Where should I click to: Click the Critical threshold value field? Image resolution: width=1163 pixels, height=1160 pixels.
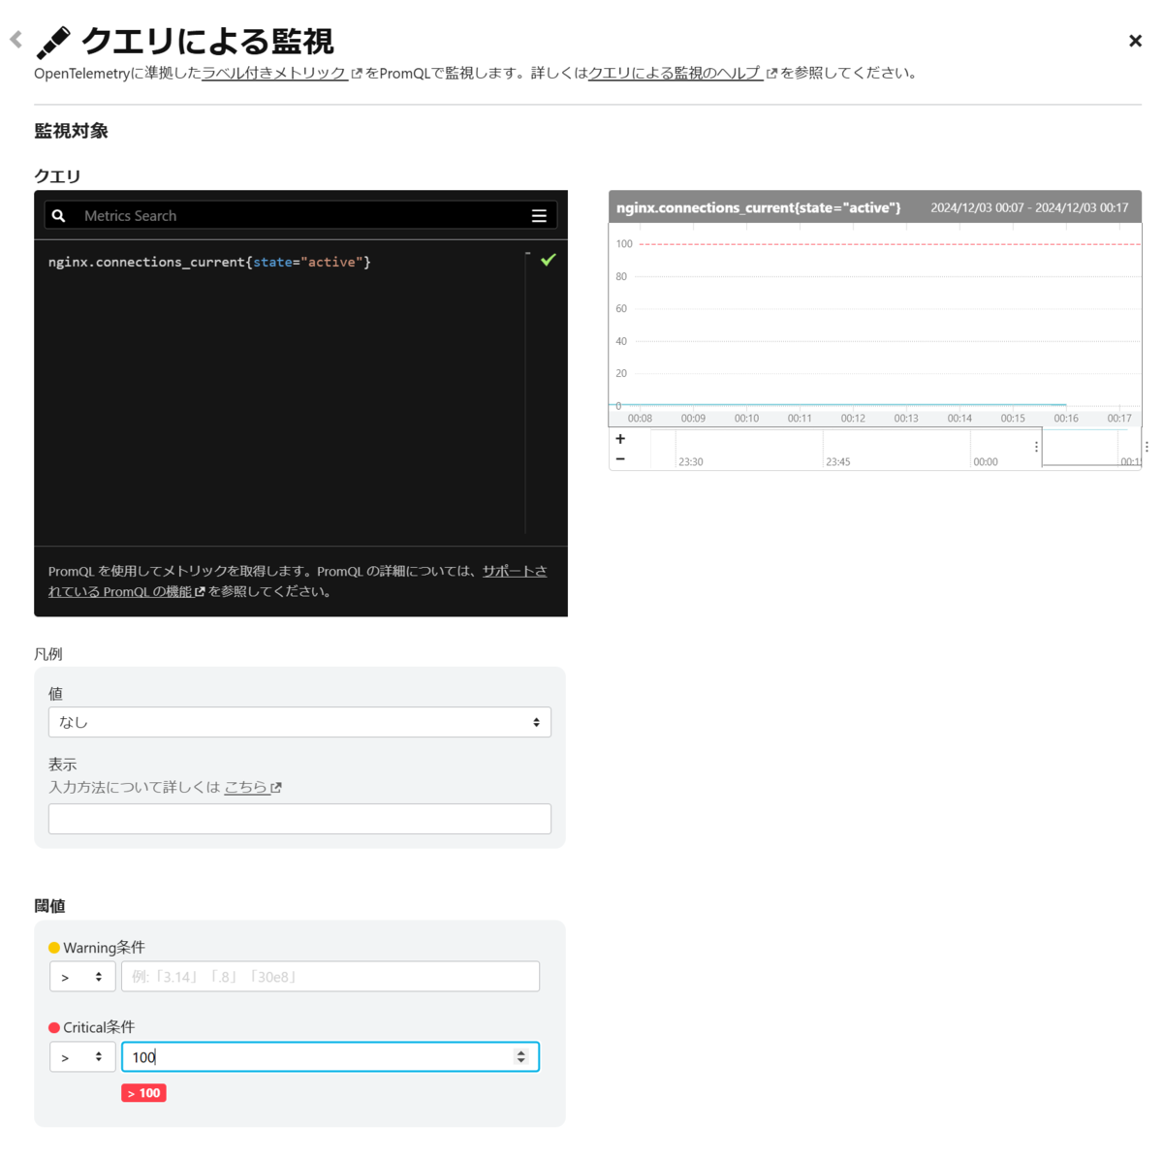click(330, 1057)
